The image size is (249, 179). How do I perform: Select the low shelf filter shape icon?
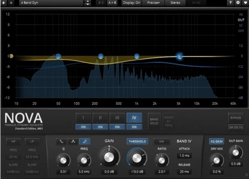pos(61,141)
